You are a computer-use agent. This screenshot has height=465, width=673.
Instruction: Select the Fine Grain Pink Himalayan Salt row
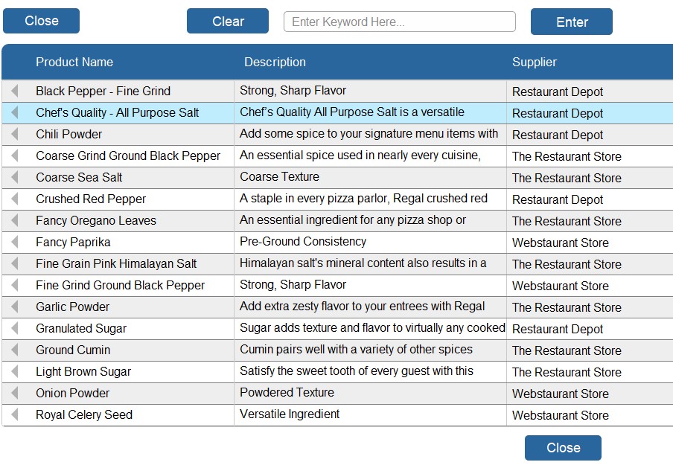pyautogui.click(x=116, y=263)
